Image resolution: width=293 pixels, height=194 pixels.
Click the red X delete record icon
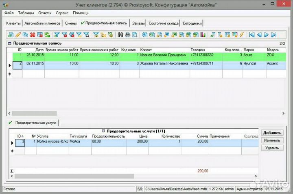click(x=33, y=35)
